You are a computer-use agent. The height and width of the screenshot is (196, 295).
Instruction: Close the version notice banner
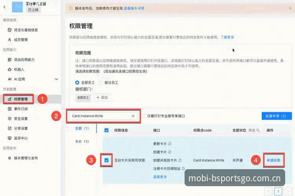click(290, 8)
